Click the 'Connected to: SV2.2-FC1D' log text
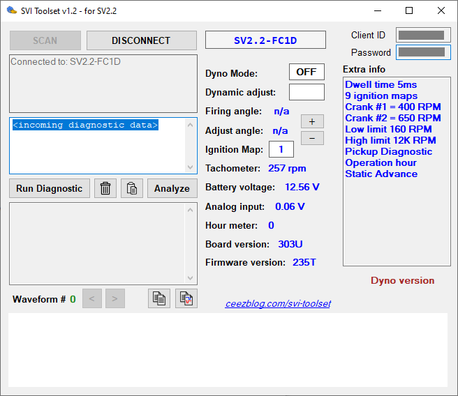Screen dimensions: 458x396 (x=66, y=61)
